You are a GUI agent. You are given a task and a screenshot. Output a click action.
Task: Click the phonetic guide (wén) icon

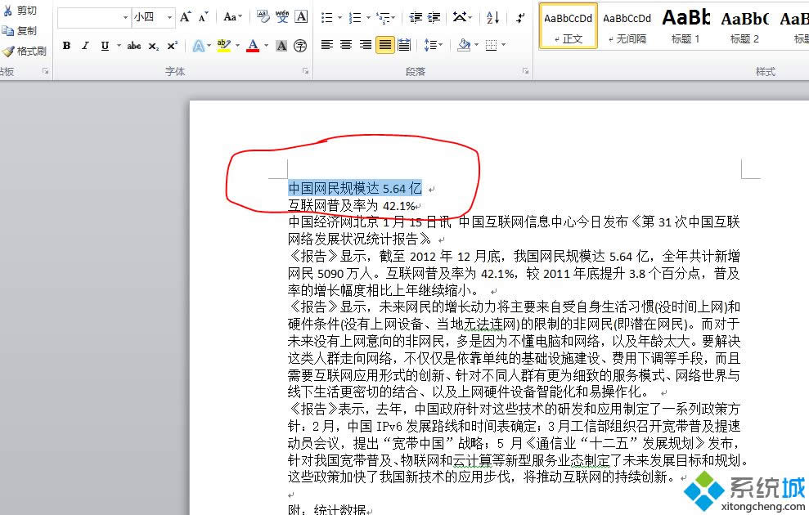click(x=282, y=16)
